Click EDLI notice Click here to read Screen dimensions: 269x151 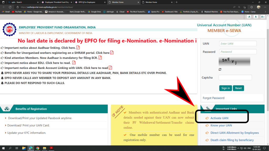(58, 63)
